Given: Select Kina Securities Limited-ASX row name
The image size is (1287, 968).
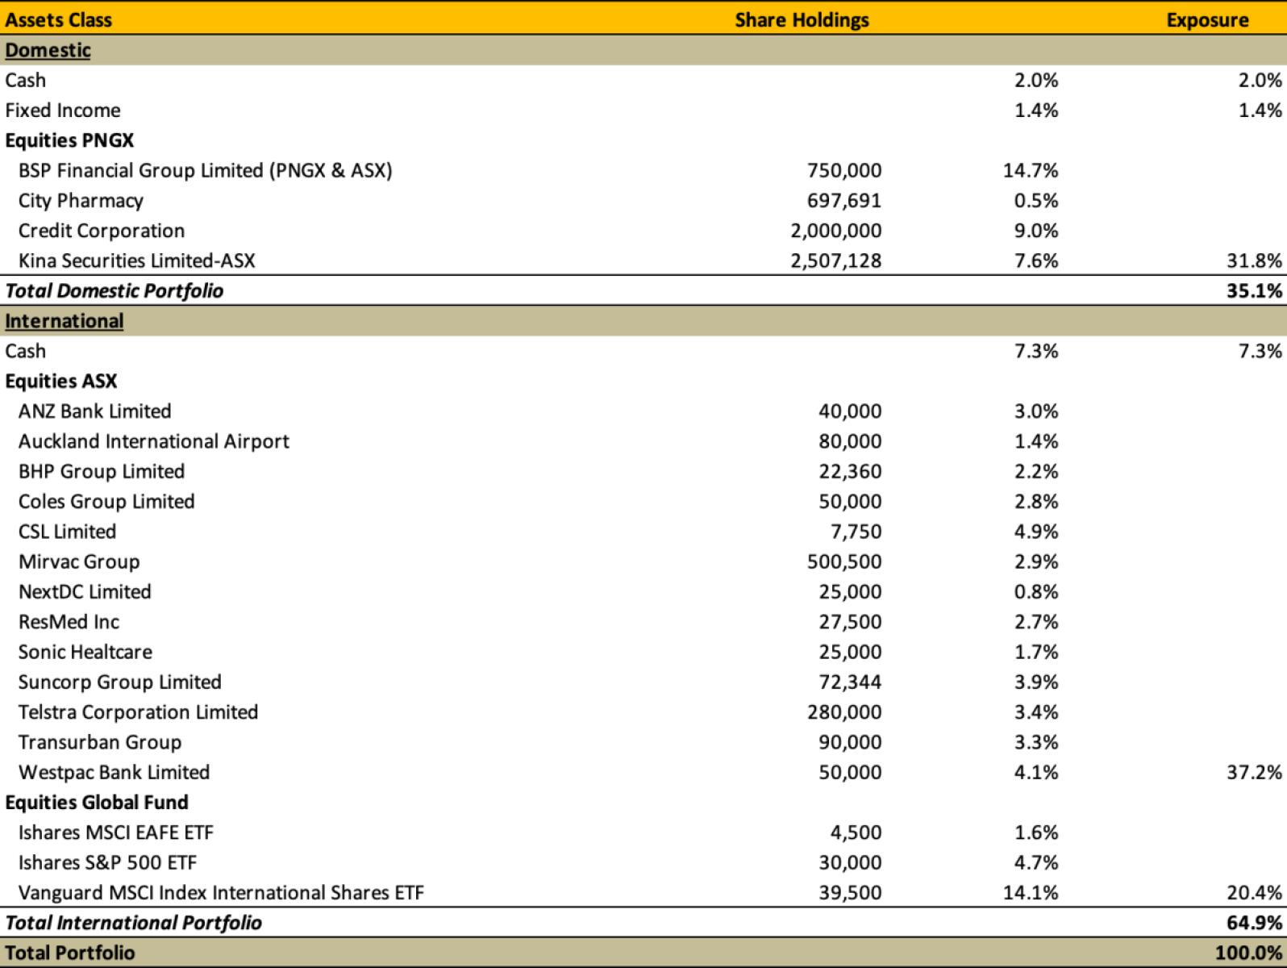Looking at the screenshot, I should pyautogui.click(x=136, y=261).
